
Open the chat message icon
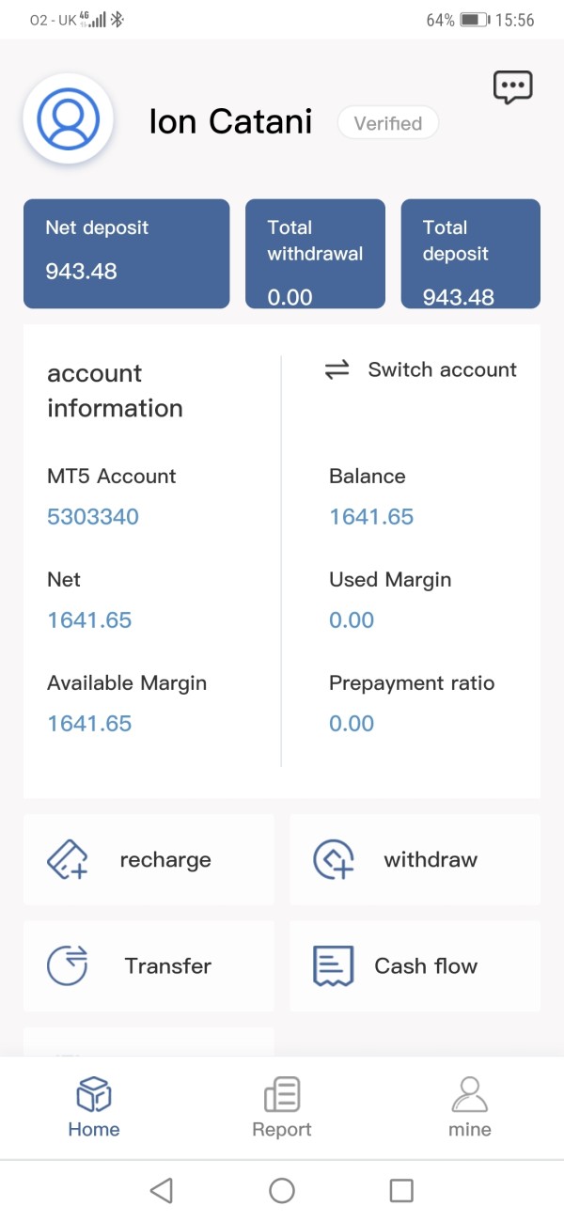[x=512, y=87]
